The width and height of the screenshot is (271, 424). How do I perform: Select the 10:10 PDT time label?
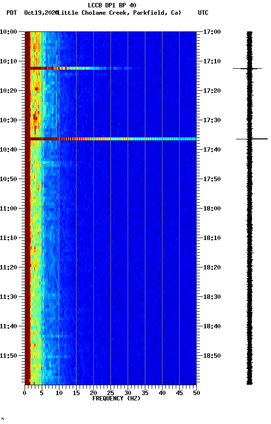pos(8,61)
